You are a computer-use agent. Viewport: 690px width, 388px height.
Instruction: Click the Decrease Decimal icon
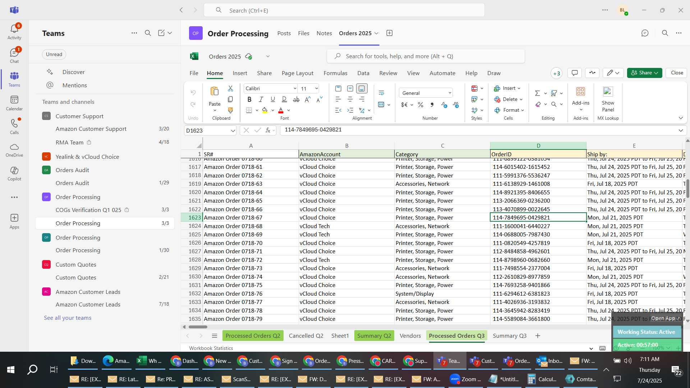click(456, 105)
